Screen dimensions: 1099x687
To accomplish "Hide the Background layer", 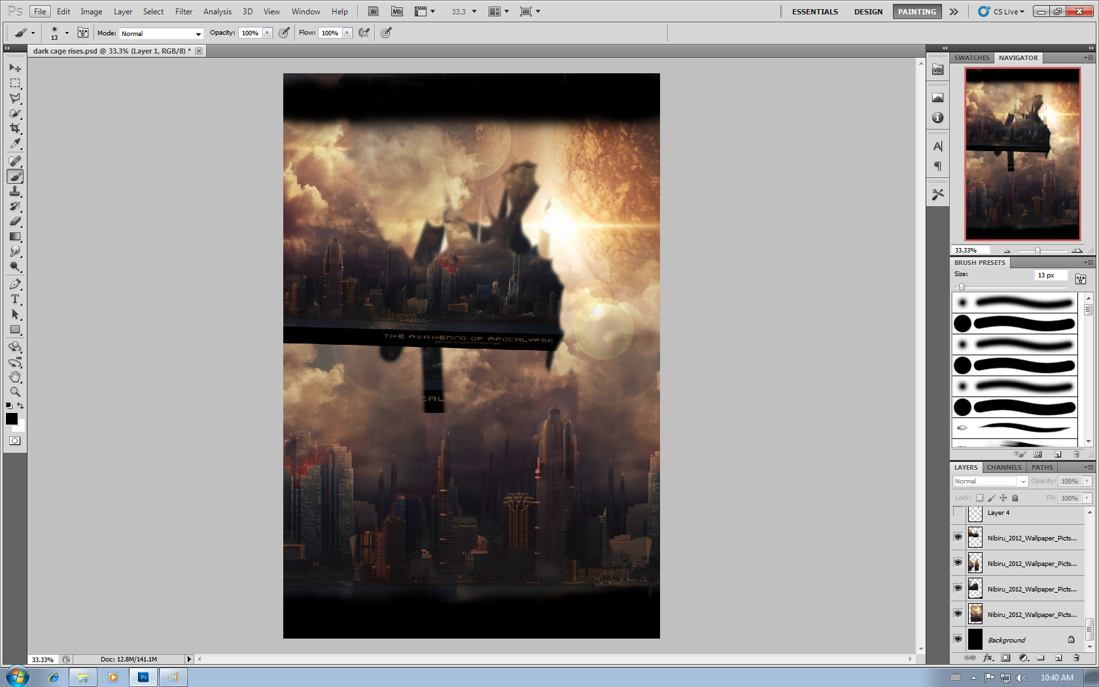I will pyautogui.click(x=958, y=639).
